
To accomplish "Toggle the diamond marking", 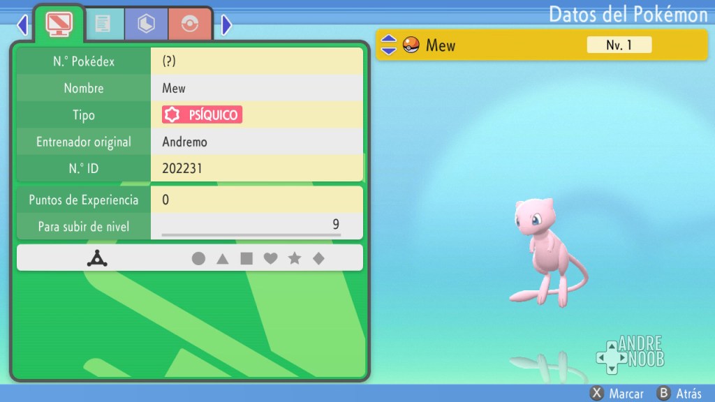I will click(318, 259).
